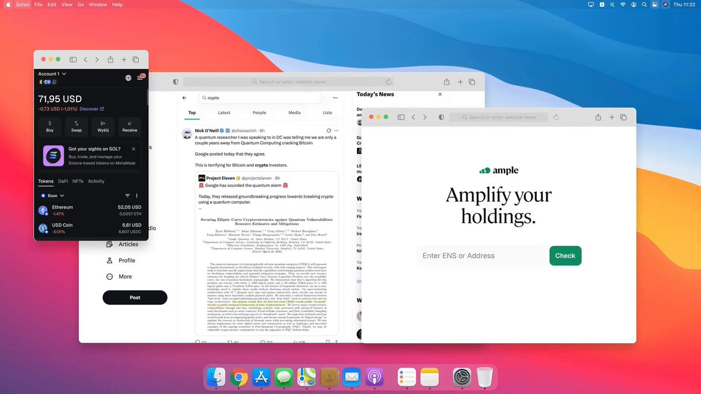Dismiss the Got your sights on SOL banner
701x394 pixels.
point(134,149)
